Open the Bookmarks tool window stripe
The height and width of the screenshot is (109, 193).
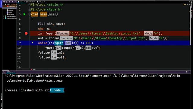(x=1, y=97)
